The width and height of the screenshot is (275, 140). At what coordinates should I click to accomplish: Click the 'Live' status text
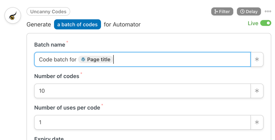253,23
